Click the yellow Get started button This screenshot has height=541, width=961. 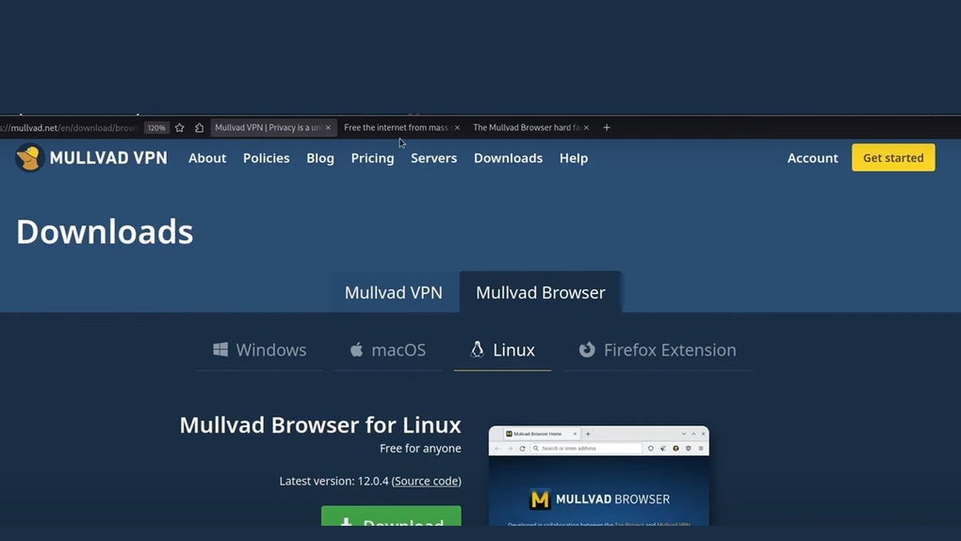point(893,157)
